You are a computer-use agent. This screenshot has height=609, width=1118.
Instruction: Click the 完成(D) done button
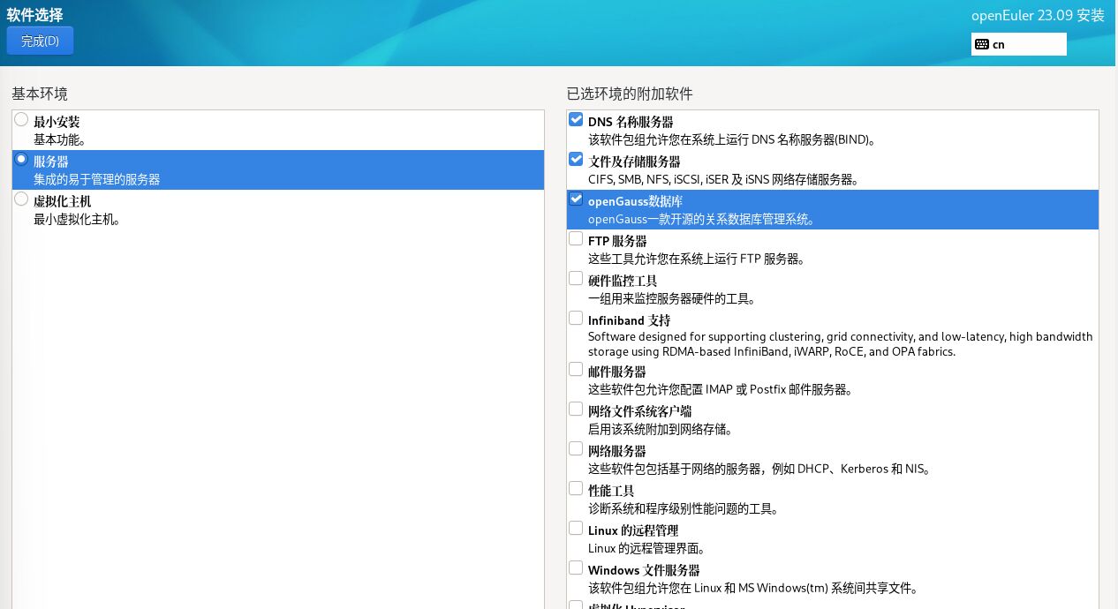[x=40, y=41]
